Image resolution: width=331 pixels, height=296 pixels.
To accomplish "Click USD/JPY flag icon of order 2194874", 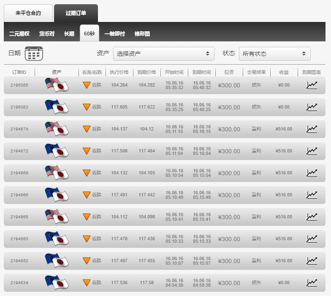I will pyautogui.click(x=57, y=129).
